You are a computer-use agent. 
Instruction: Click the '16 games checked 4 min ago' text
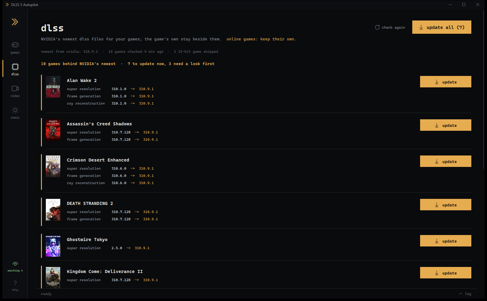click(136, 52)
